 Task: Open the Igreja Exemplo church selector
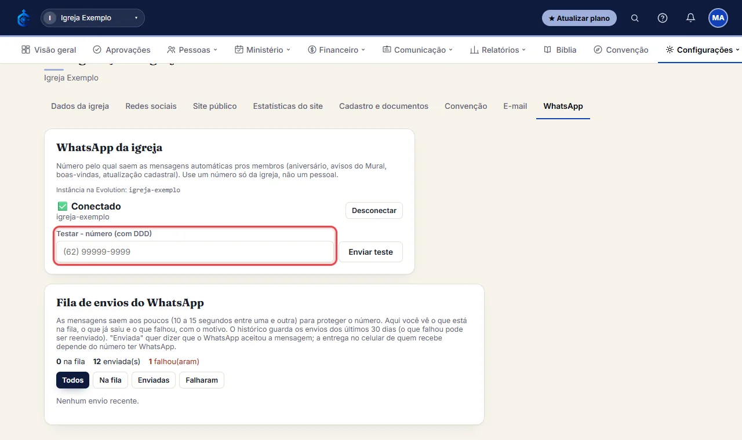coord(93,18)
